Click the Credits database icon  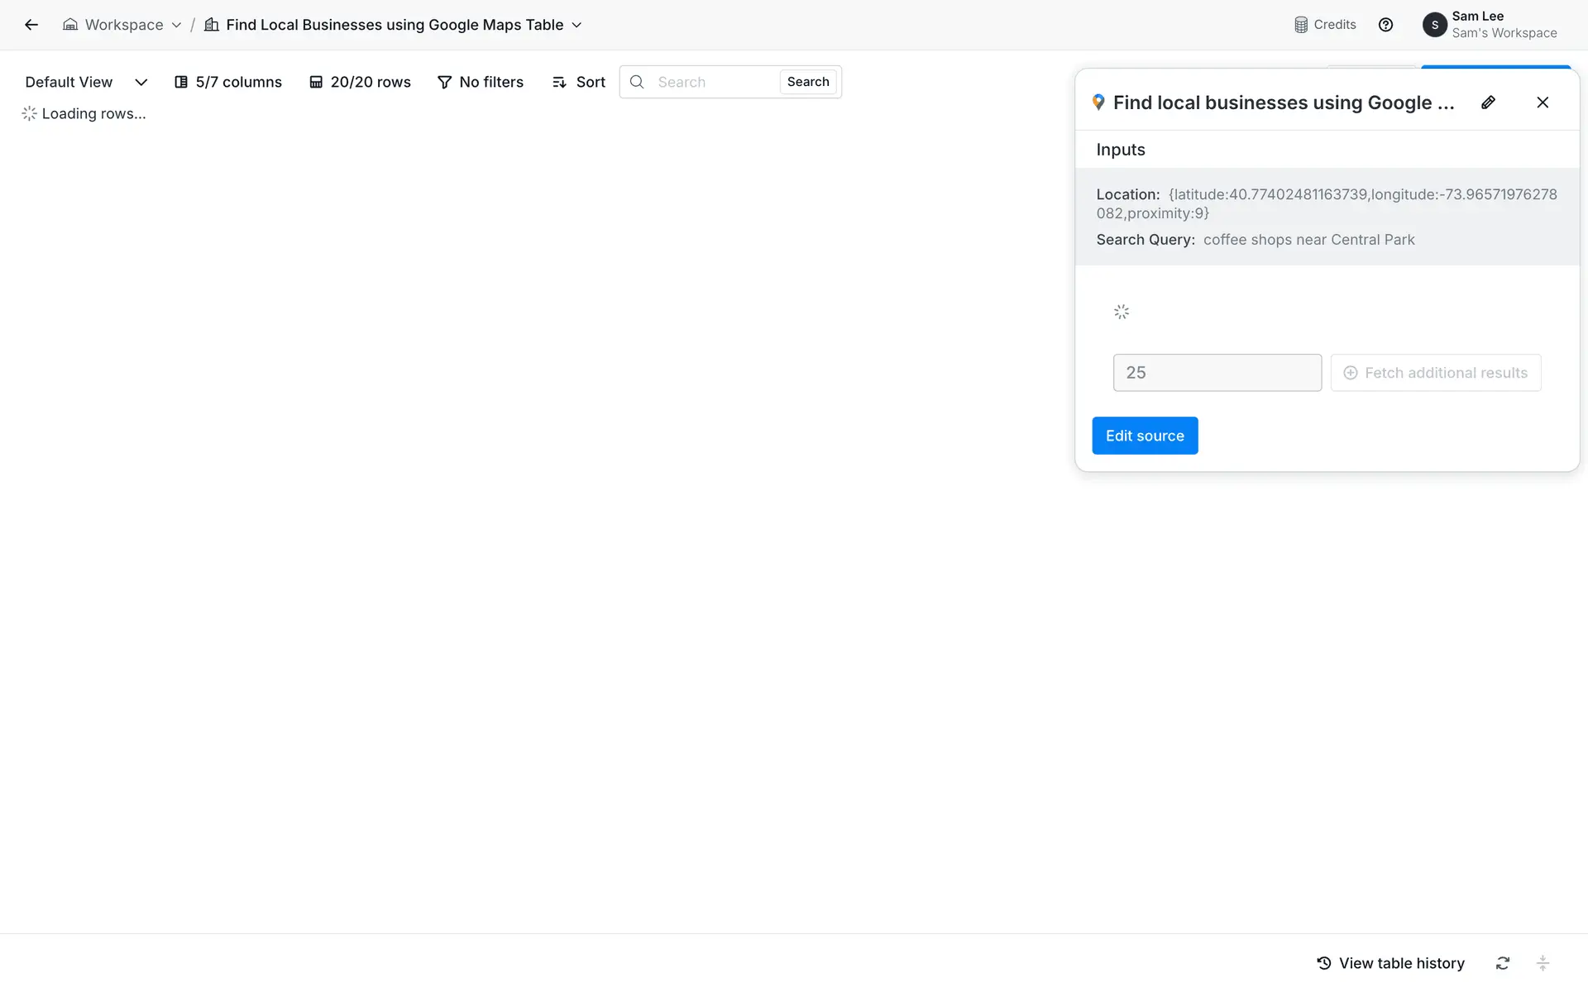point(1301,25)
